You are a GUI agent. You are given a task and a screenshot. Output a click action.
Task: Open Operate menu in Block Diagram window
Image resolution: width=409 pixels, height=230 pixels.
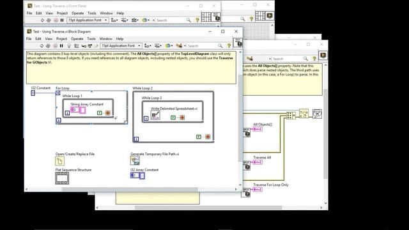(x=77, y=38)
